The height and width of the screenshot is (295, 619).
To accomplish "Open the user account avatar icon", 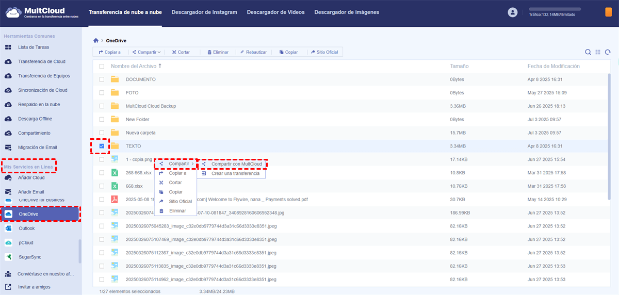I will coord(512,12).
